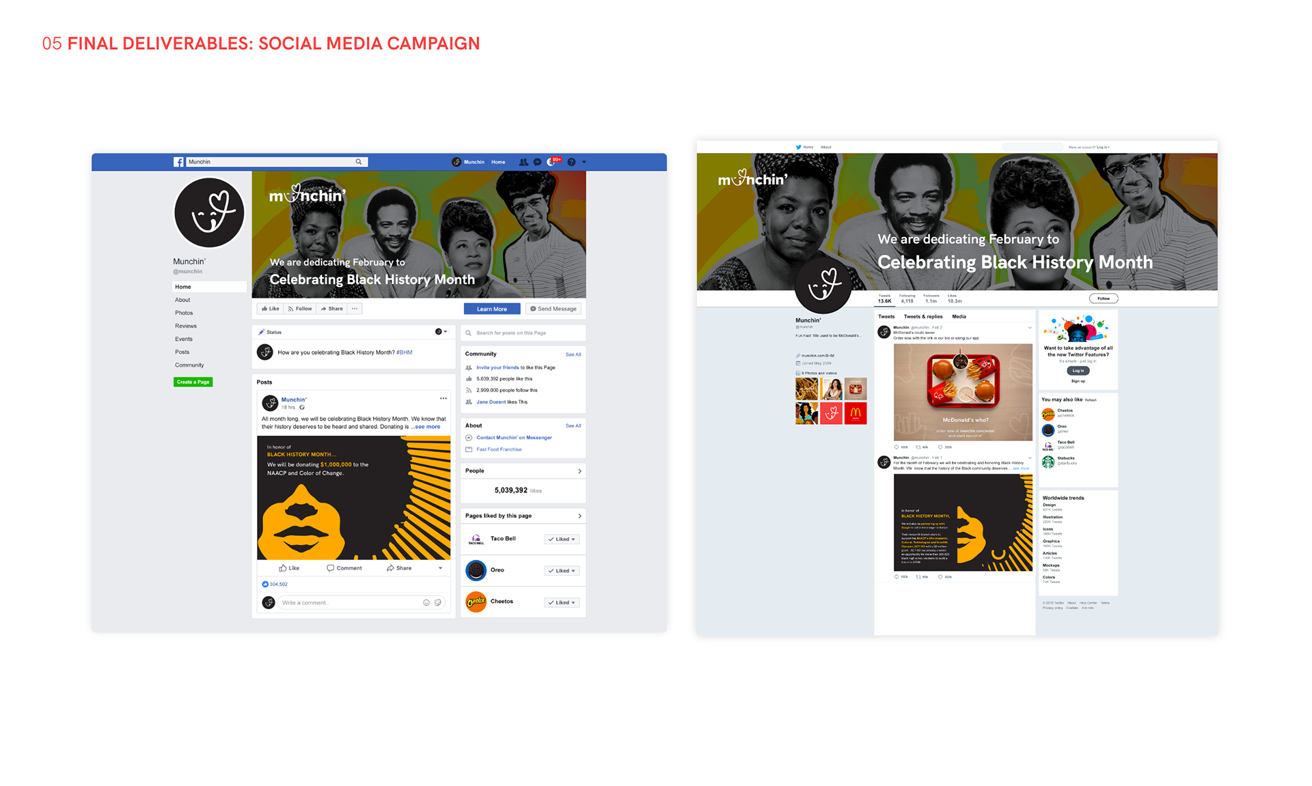This screenshot has height=786, width=1312.
Task: Click Home link in Facebook top bar
Action: coord(498,162)
